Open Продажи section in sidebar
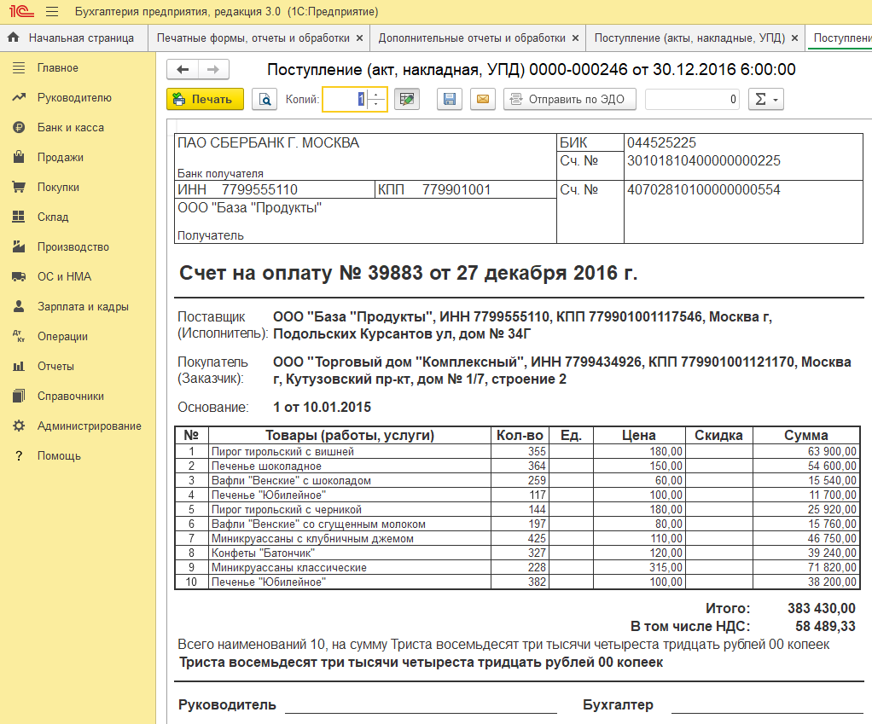Screen dimensions: 872x724 click(60, 157)
